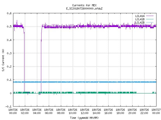Screen dimensions: 161x120
Task: Click the 20:00 x-axis tick label
Action: (132, 113)
